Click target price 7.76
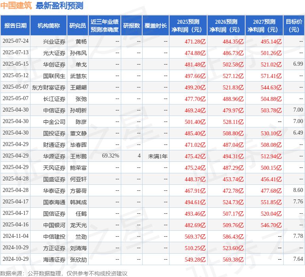305x277 pixels. (x=298, y=201)
